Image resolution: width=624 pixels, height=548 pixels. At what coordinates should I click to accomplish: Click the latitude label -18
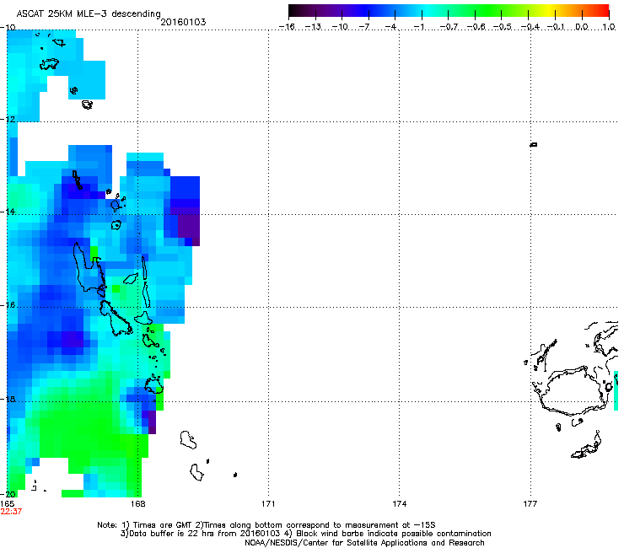pyautogui.click(x=7, y=399)
